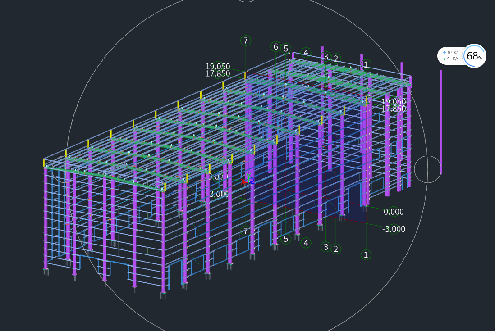This screenshot has width=495, height=331.
Task: Select top grid bubble number 6
Action: pos(276,46)
